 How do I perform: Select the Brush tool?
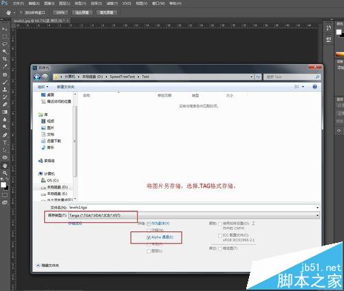(5, 82)
